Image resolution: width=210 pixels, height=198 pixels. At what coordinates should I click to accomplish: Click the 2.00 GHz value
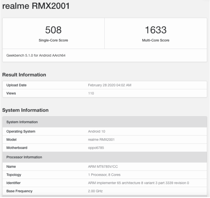95,191
